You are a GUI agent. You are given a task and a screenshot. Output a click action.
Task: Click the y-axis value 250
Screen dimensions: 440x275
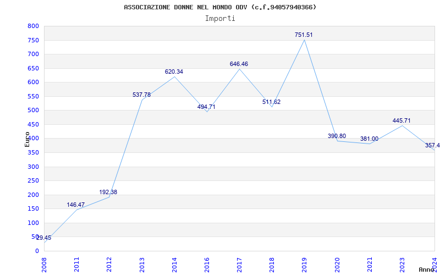pyautogui.click(x=33, y=181)
